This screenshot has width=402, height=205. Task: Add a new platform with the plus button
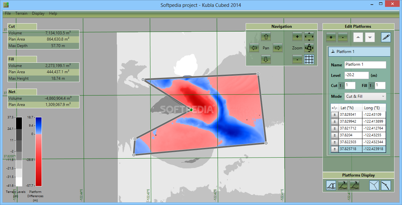tap(331, 37)
